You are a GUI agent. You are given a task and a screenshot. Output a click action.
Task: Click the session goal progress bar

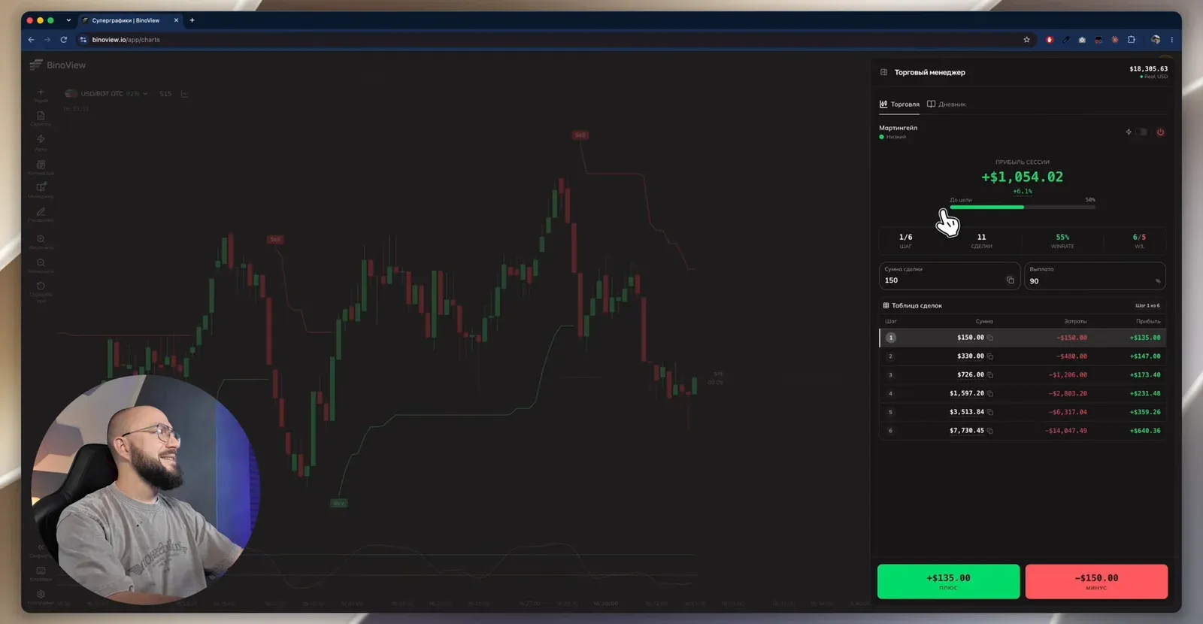[1023, 207]
